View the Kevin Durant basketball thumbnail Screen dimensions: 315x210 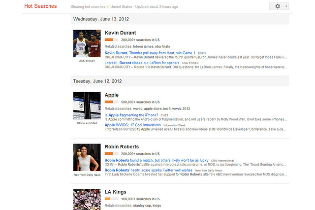click(x=87, y=43)
